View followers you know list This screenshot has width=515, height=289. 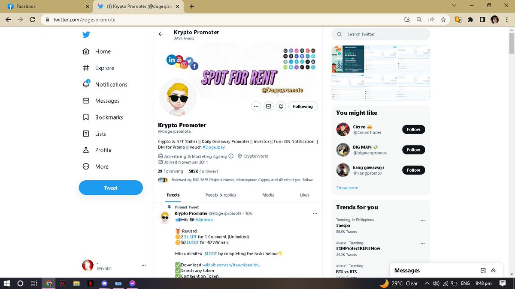[x=235, y=180]
